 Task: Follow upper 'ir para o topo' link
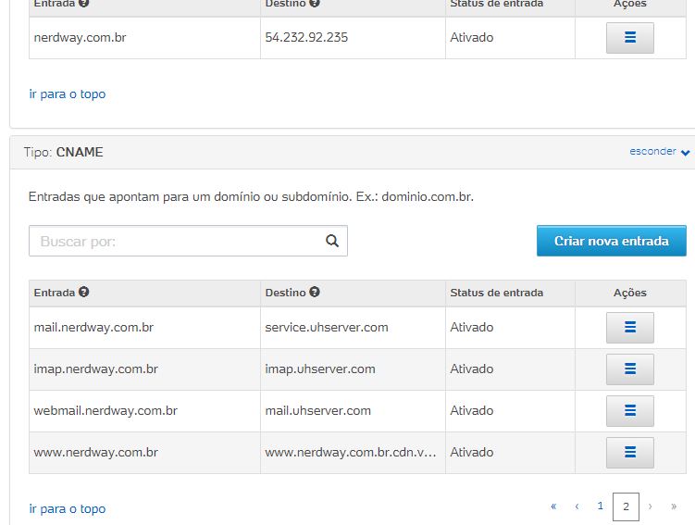[x=68, y=94]
